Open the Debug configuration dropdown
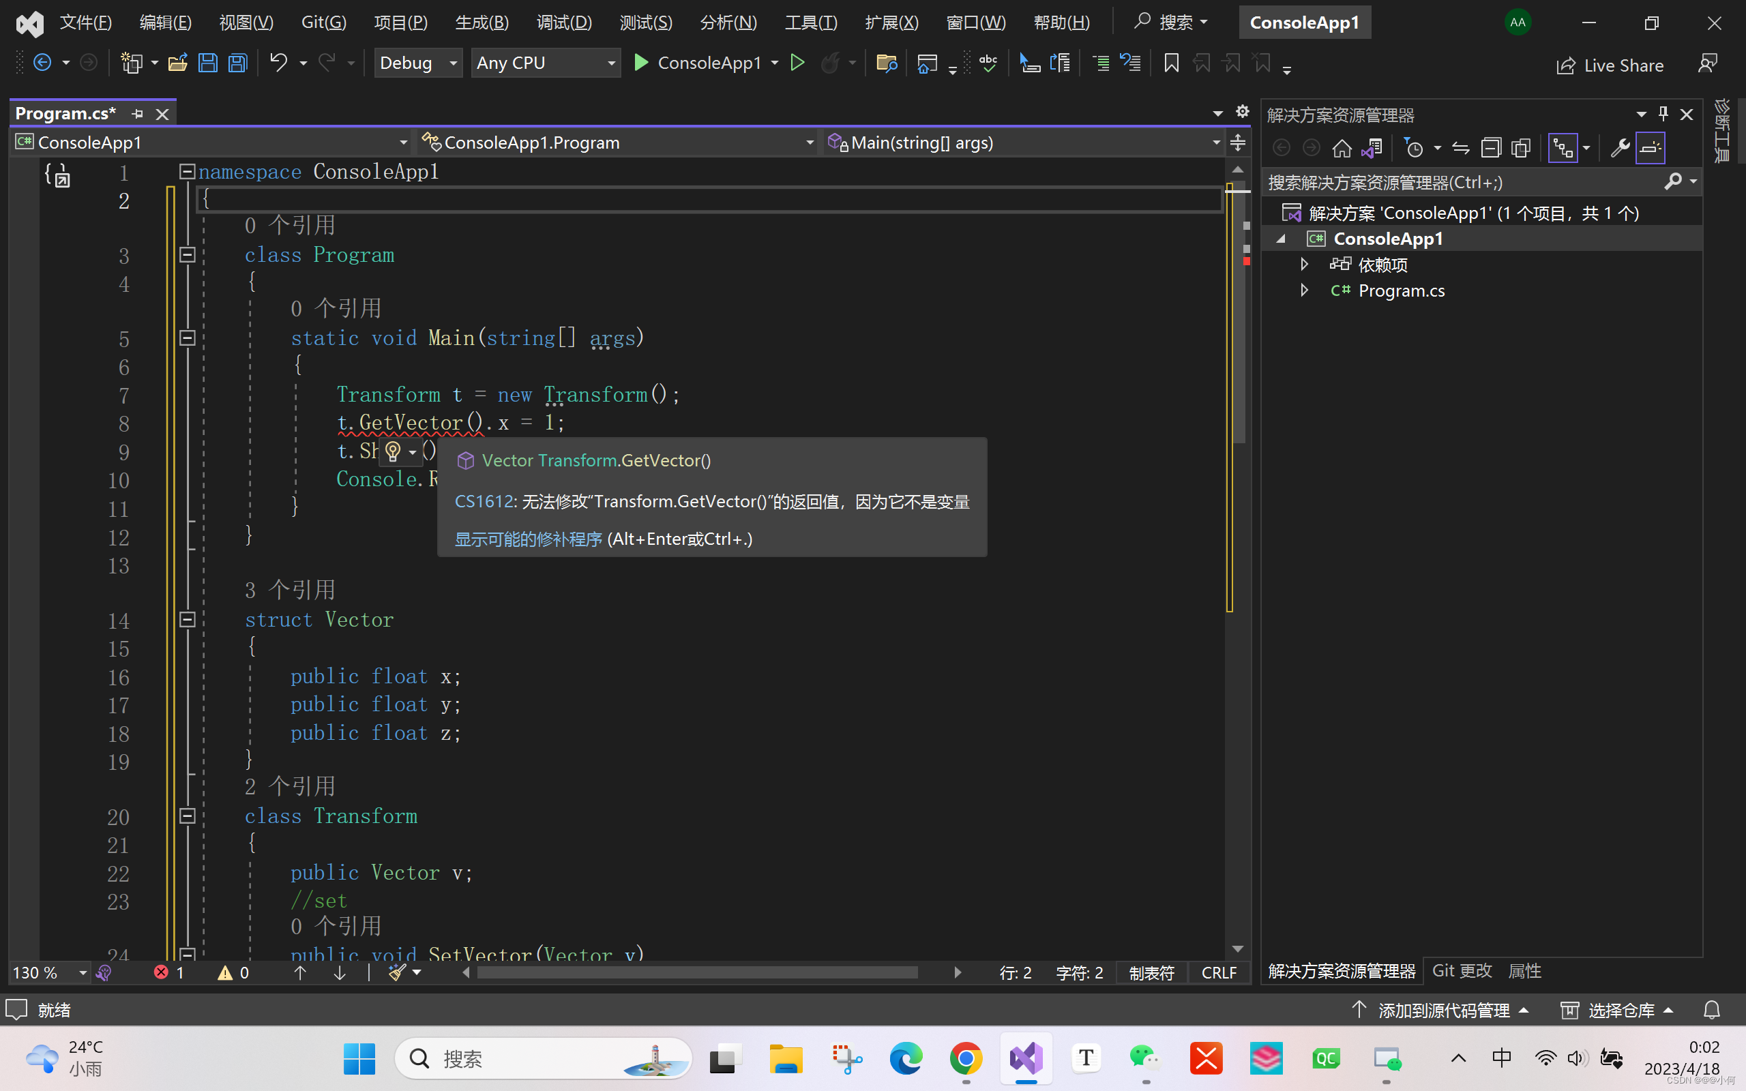 point(417,63)
